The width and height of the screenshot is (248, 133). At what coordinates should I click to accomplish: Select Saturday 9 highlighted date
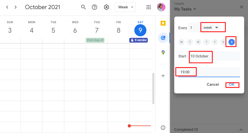tap(140, 30)
